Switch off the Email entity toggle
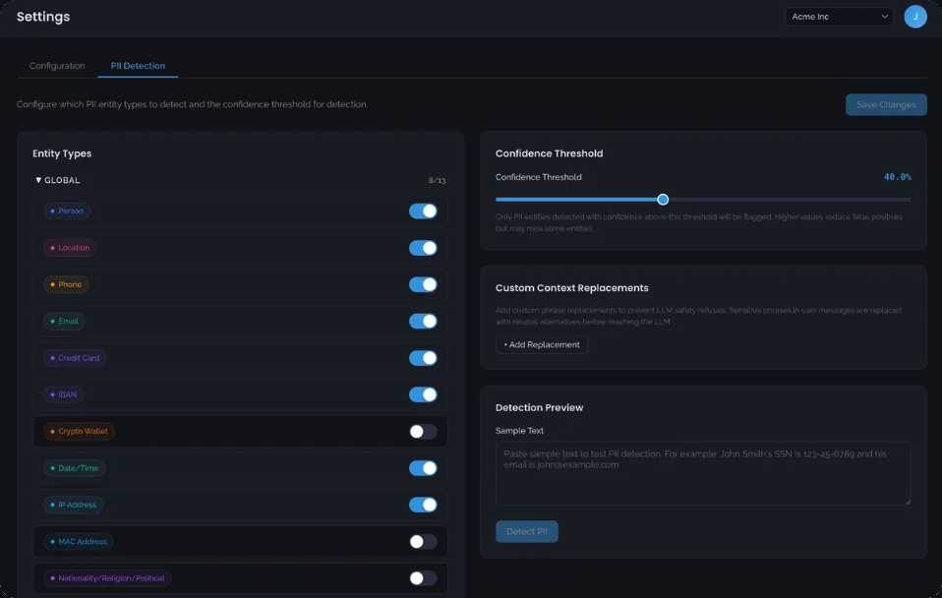This screenshot has height=598, width=942. [423, 321]
